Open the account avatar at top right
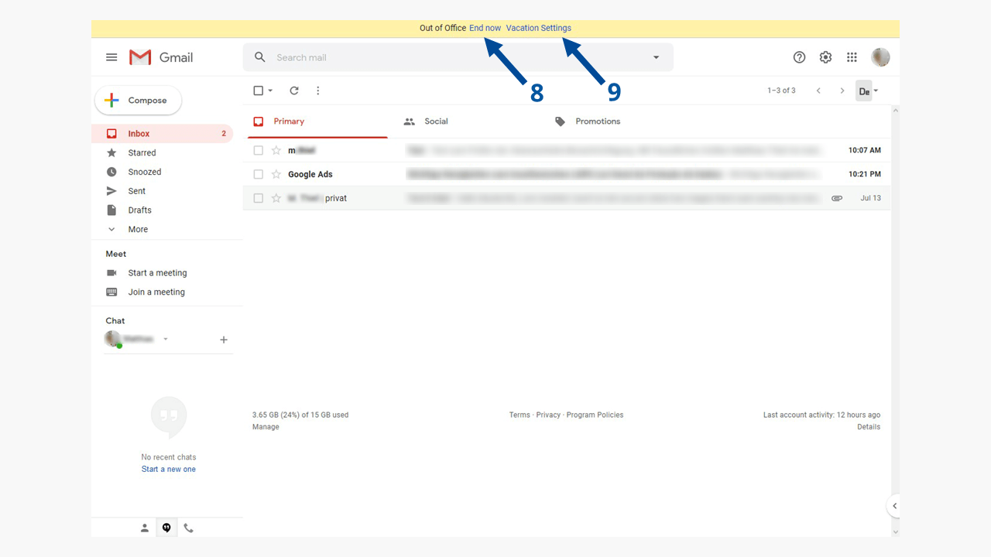Image resolution: width=991 pixels, height=557 pixels. click(880, 57)
